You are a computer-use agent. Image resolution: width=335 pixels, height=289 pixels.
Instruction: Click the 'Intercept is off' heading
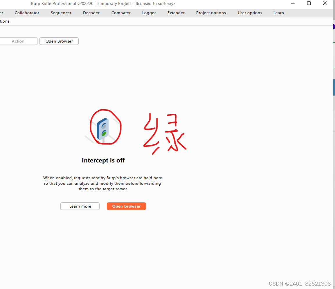[x=103, y=160]
